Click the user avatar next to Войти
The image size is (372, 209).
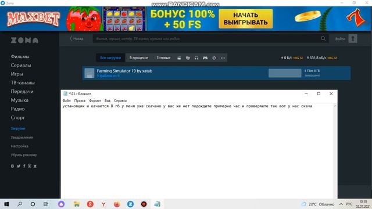tap(353, 39)
